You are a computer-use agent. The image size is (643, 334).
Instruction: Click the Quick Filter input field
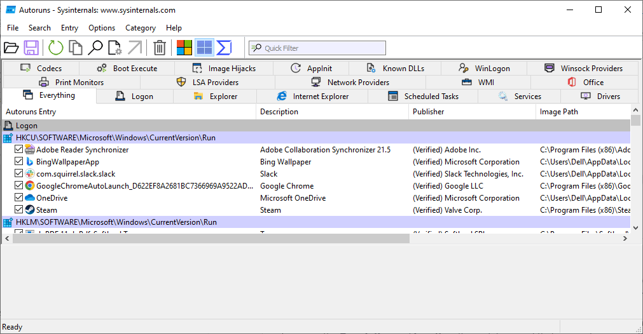coord(317,48)
